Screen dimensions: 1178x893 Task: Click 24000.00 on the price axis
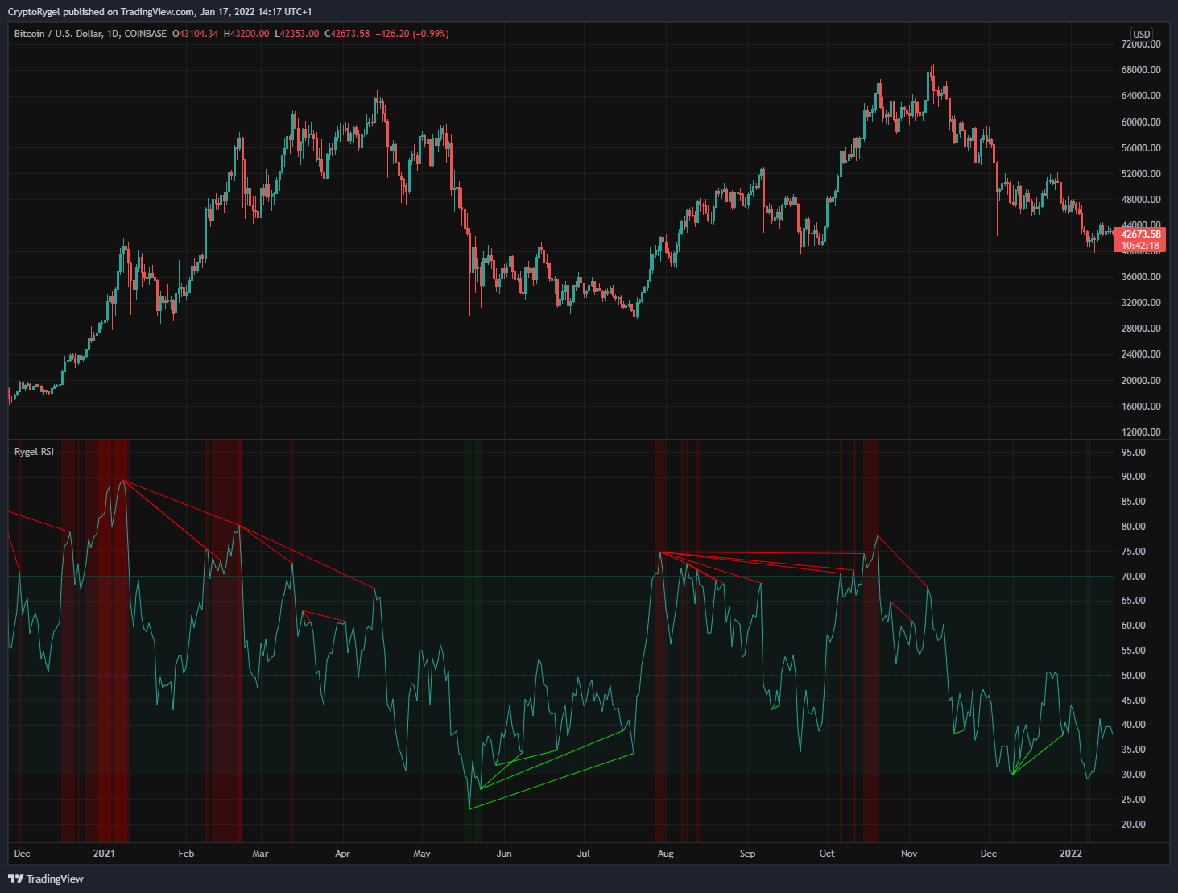(1141, 354)
